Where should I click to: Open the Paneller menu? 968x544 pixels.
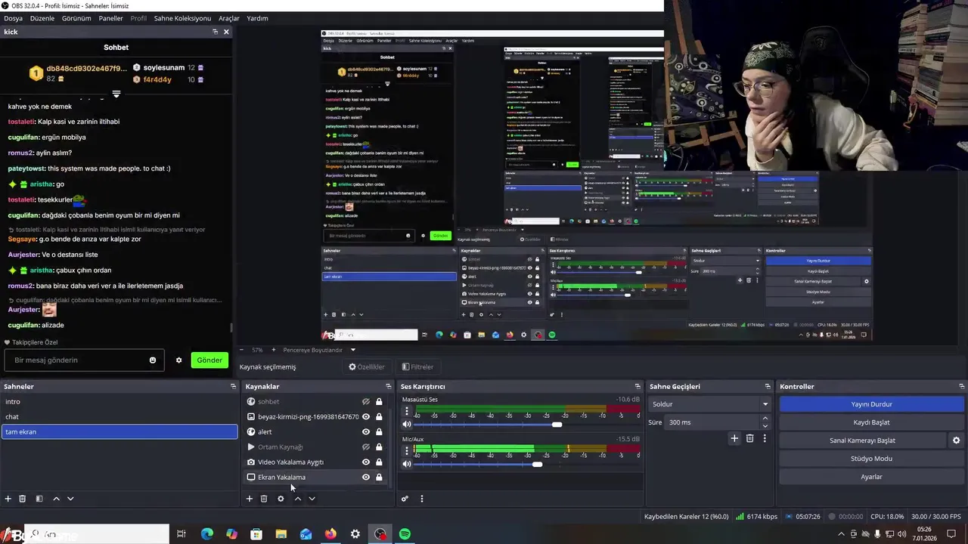pyautogui.click(x=110, y=18)
